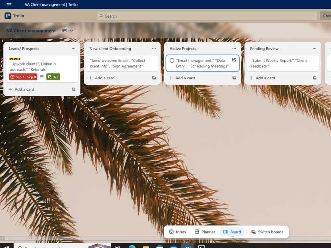The image size is (331, 248).
Task: Click the New client Onboarding list title
Action: pyautogui.click(x=110, y=49)
